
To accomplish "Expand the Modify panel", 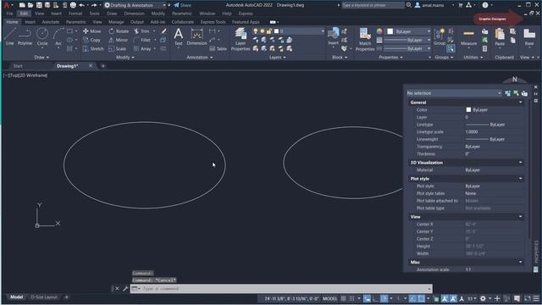I will click(125, 58).
